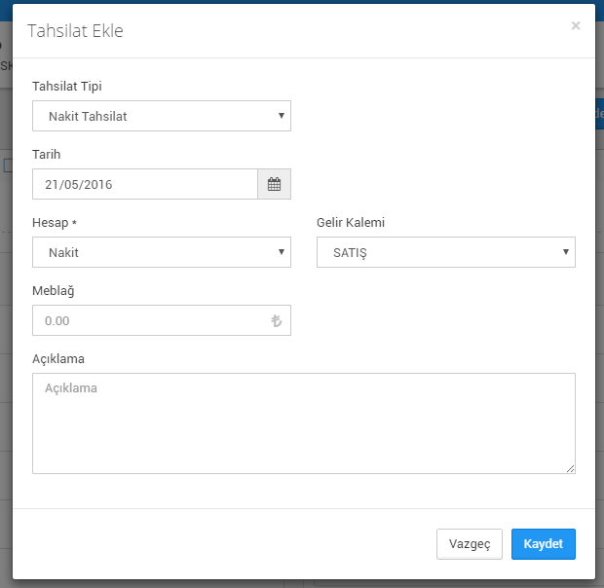Expand the Hesap dropdown showing Nakit
The image size is (604, 588).
pyautogui.click(x=162, y=252)
